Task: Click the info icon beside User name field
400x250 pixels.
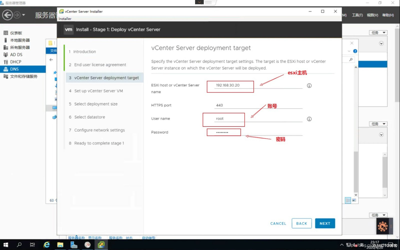Action: (x=309, y=119)
